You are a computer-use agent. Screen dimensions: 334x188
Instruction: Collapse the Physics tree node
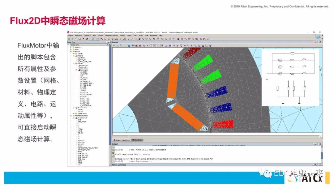click(x=71, y=52)
